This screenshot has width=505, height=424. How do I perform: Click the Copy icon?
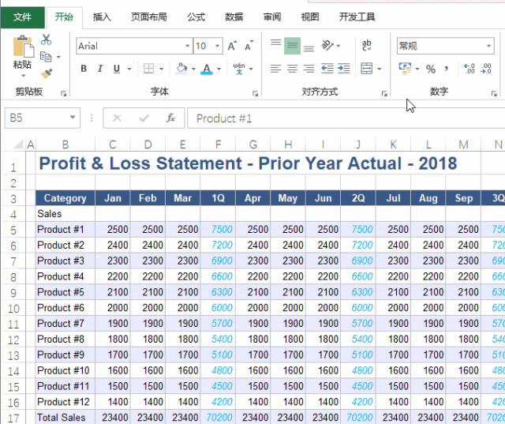(46, 57)
